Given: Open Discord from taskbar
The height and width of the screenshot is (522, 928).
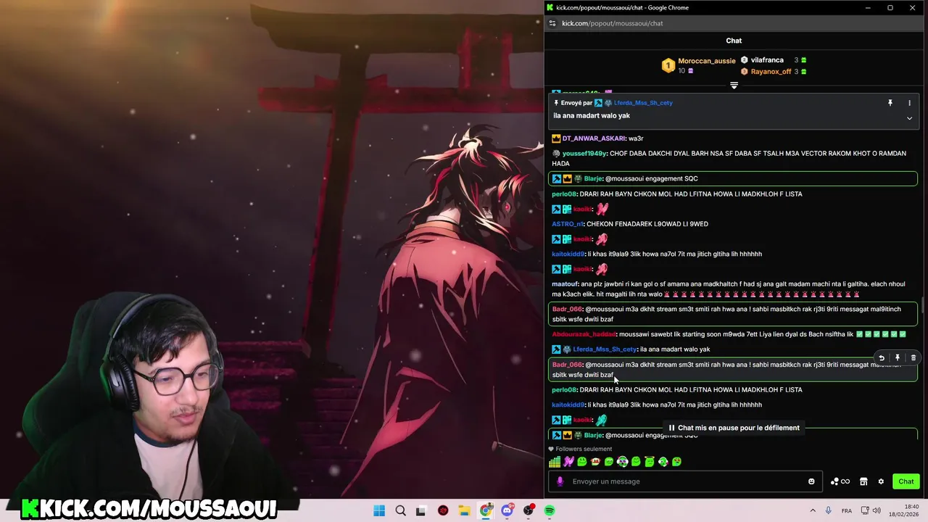Looking at the screenshot, I should click(507, 510).
